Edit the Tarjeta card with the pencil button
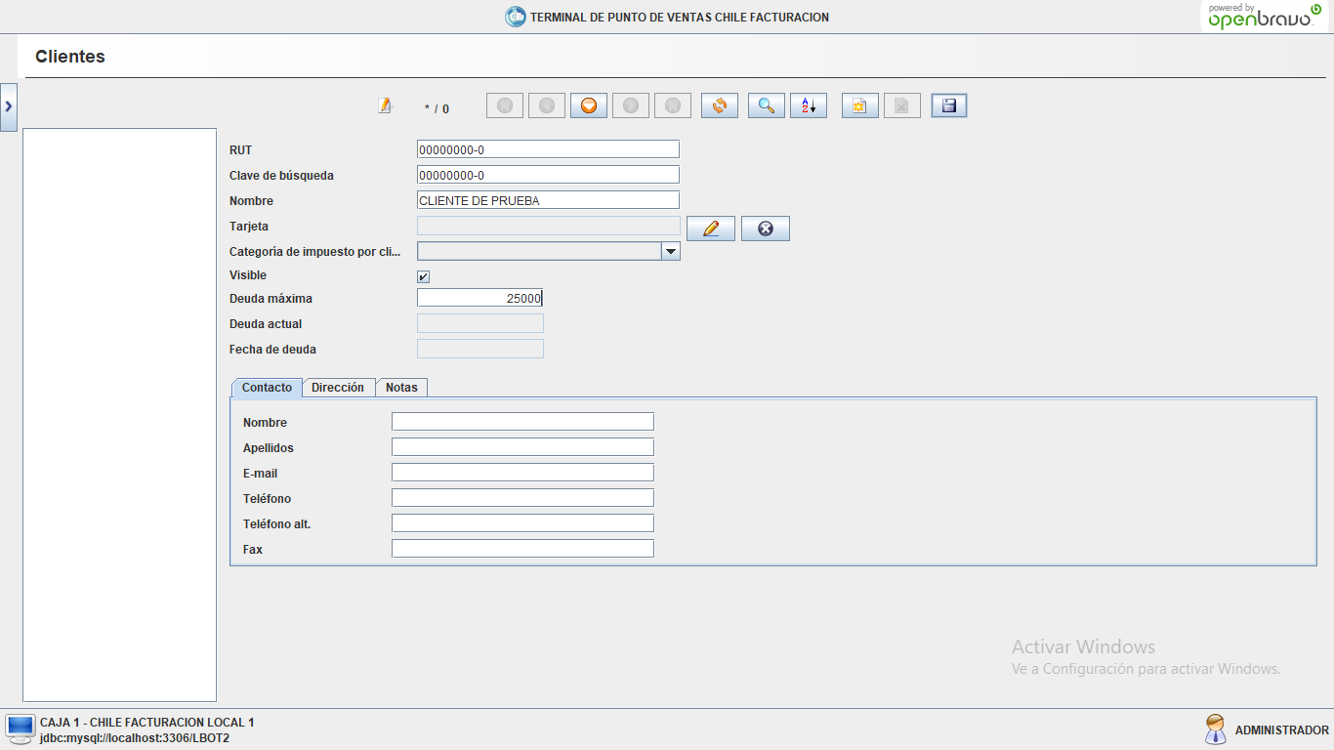1334x750 pixels. click(x=711, y=229)
